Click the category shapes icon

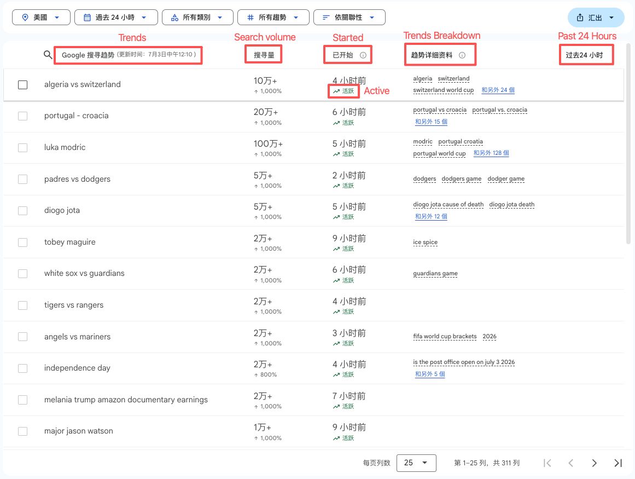(x=174, y=18)
